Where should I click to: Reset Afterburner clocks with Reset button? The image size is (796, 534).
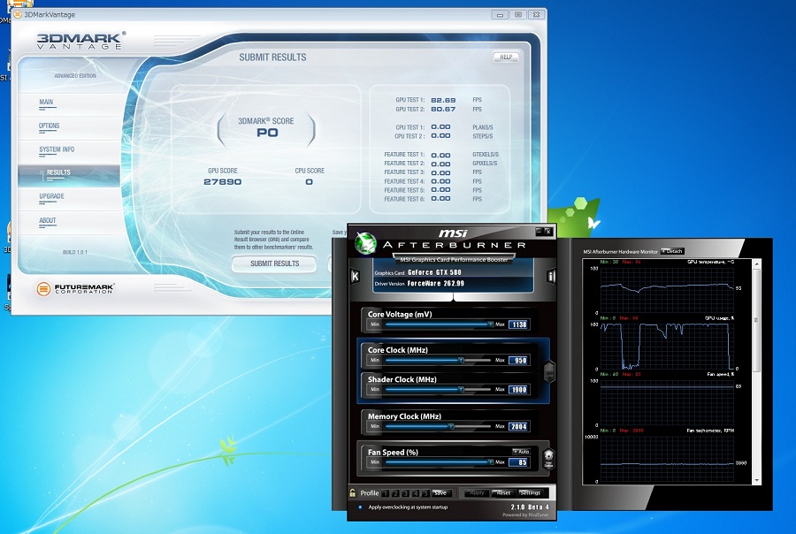[503, 492]
